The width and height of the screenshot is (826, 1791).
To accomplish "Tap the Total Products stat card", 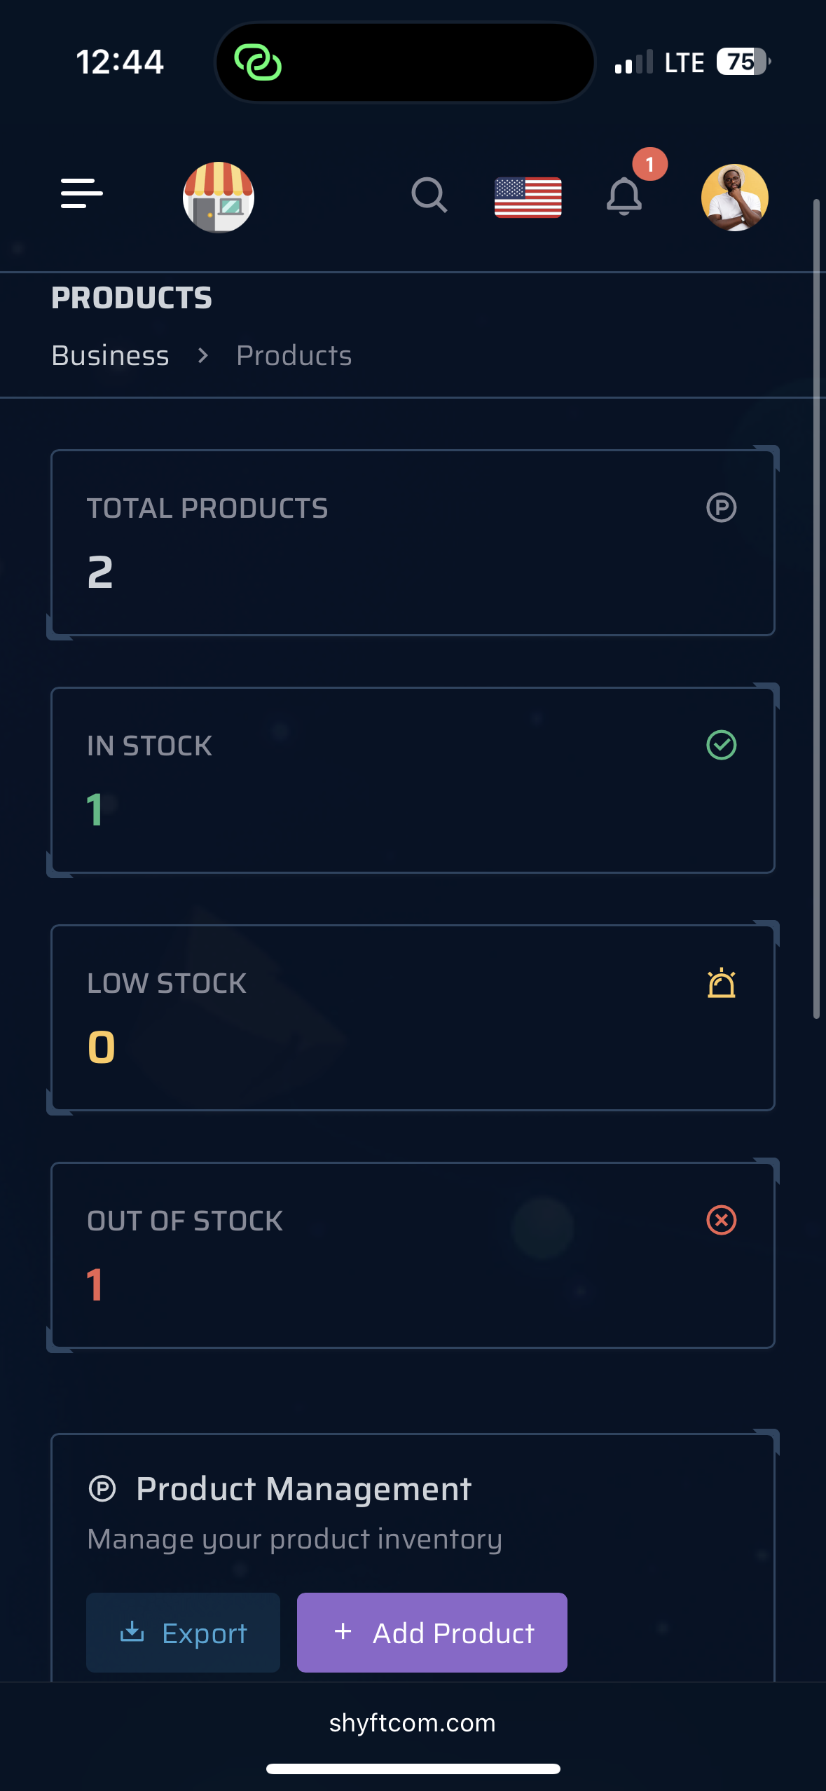I will [x=413, y=543].
